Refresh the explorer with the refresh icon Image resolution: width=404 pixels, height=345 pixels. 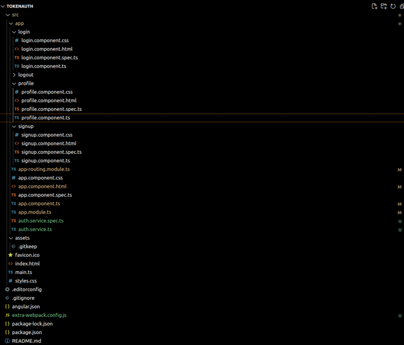(x=393, y=6)
